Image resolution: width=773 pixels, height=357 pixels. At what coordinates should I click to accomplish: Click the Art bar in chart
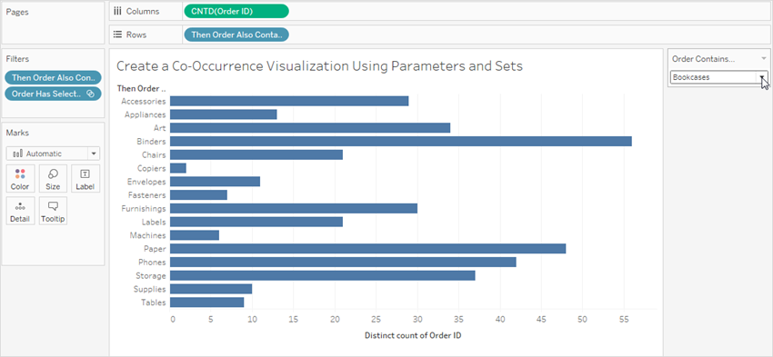click(310, 128)
